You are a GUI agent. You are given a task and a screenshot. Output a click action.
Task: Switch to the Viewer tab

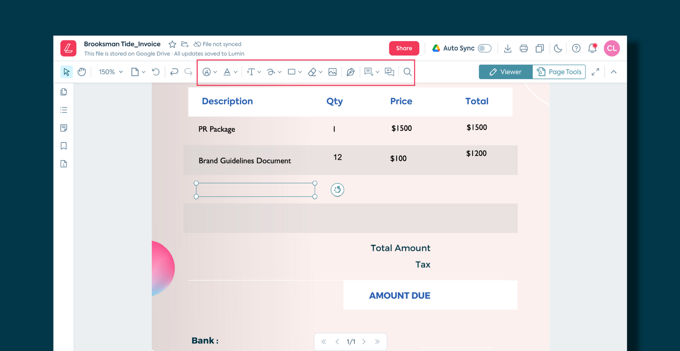tap(505, 72)
